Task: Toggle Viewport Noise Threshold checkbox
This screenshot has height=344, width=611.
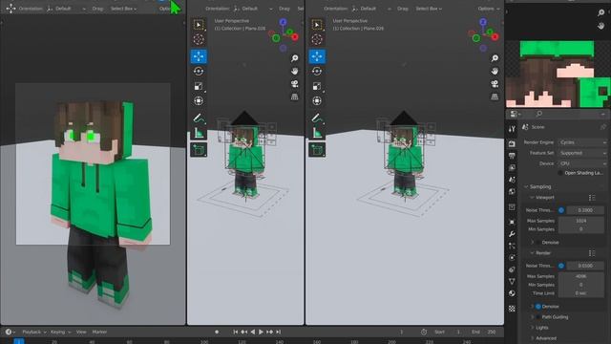Action: click(x=561, y=210)
